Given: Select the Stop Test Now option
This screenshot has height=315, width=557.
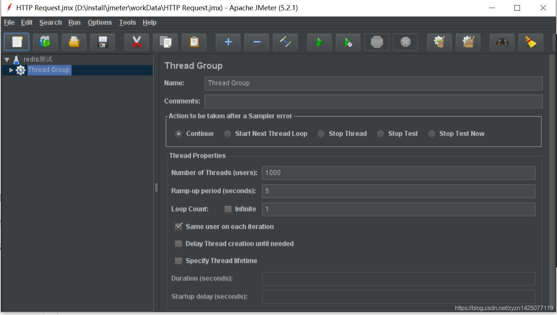Looking at the screenshot, I should [x=432, y=134].
